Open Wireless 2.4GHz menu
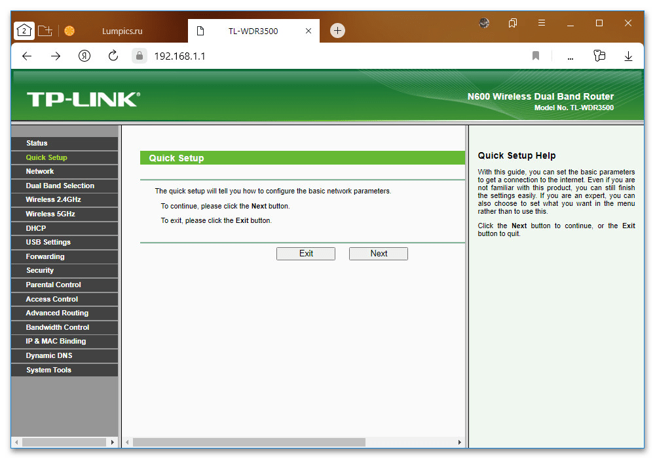This screenshot has height=459, width=655. [53, 199]
